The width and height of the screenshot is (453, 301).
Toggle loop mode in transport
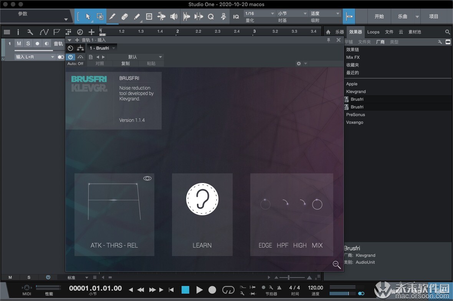coord(228,290)
